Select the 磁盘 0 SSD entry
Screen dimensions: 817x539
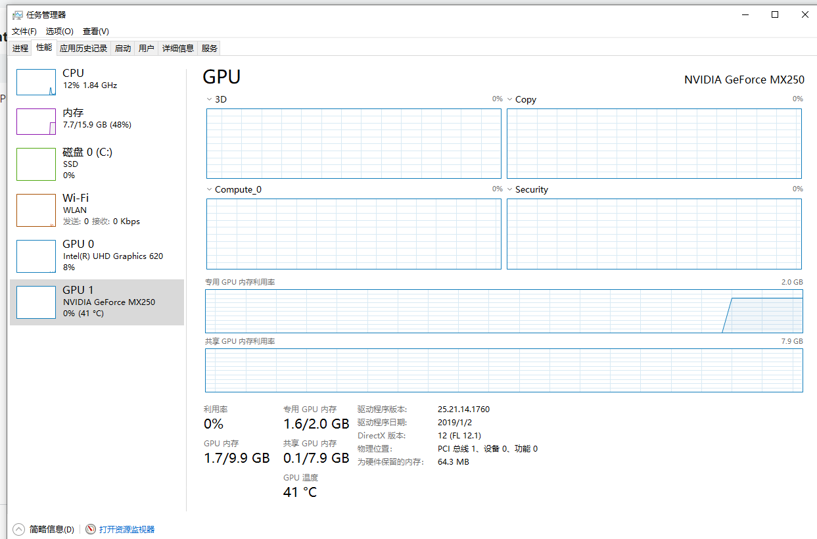(97, 164)
